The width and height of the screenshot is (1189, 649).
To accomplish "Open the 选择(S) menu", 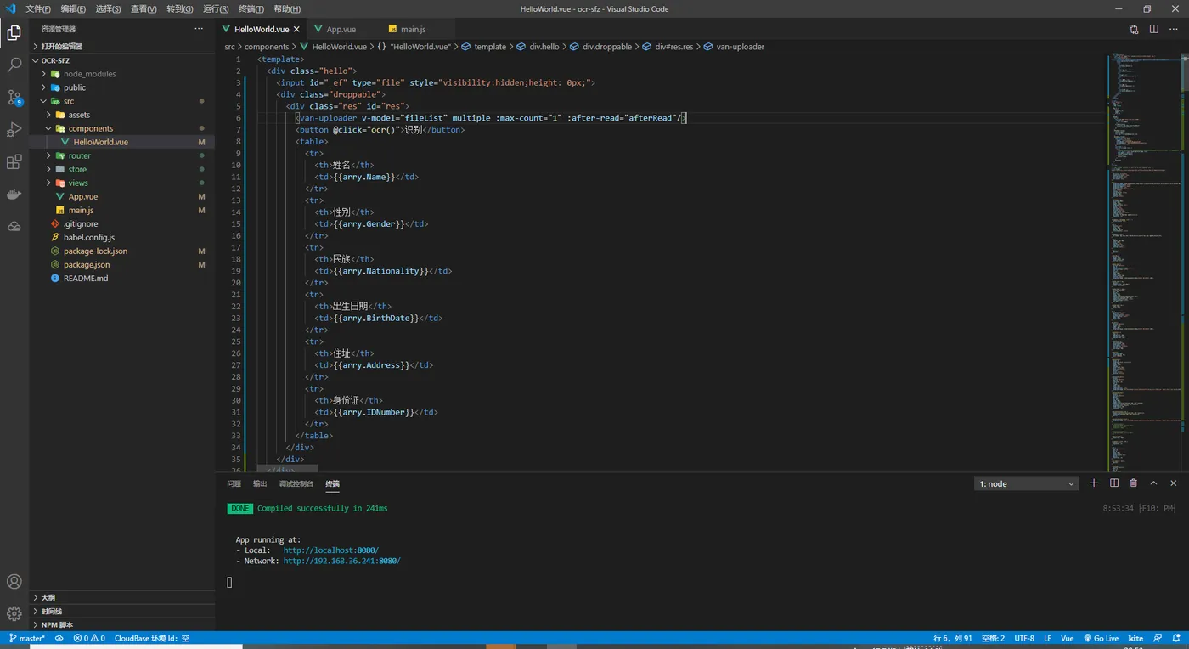I will coord(108,8).
